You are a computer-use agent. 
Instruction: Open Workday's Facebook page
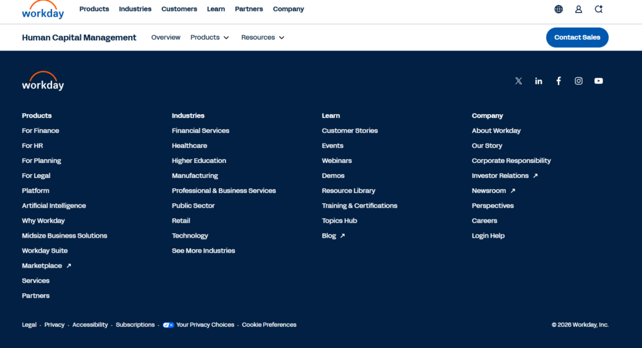(559, 81)
